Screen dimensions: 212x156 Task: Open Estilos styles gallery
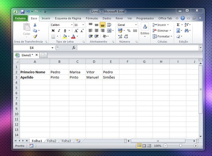(x=145, y=30)
